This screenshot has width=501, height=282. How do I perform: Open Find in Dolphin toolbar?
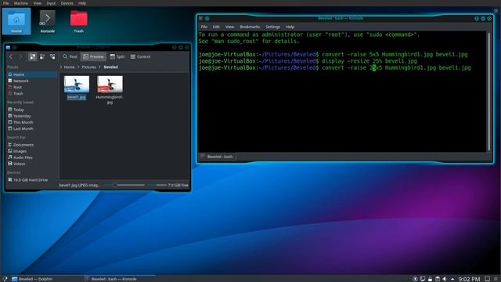pos(70,56)
